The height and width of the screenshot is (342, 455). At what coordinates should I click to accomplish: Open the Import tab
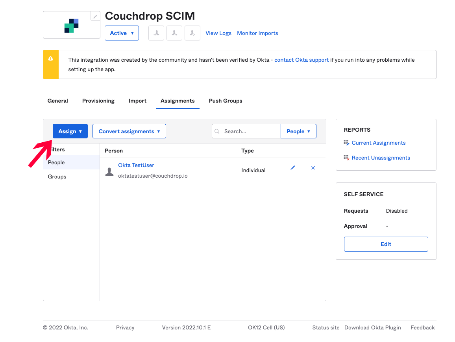(137, 101)
